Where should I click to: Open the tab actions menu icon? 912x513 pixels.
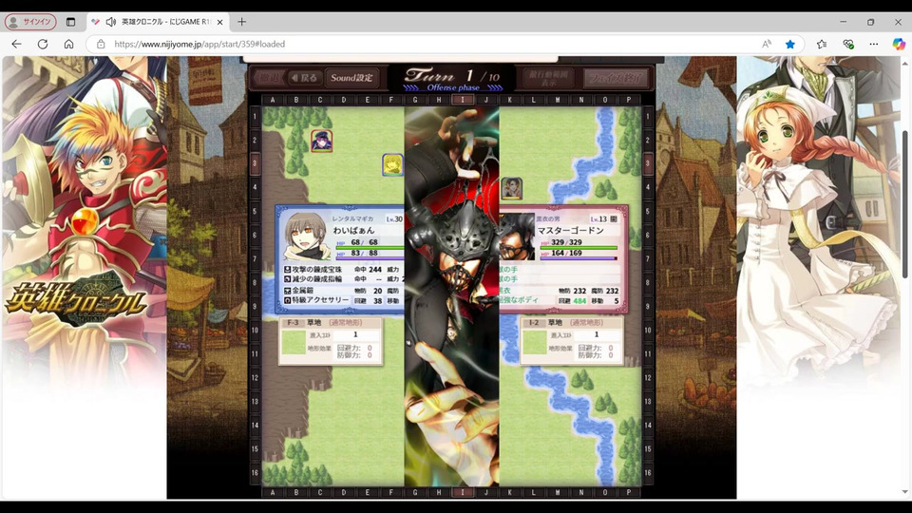(x=70, y=22)
